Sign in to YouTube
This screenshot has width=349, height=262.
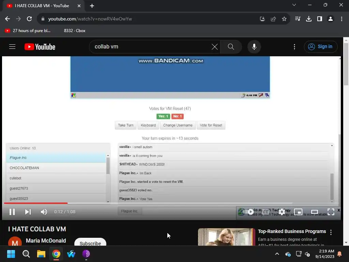[321, 47]
